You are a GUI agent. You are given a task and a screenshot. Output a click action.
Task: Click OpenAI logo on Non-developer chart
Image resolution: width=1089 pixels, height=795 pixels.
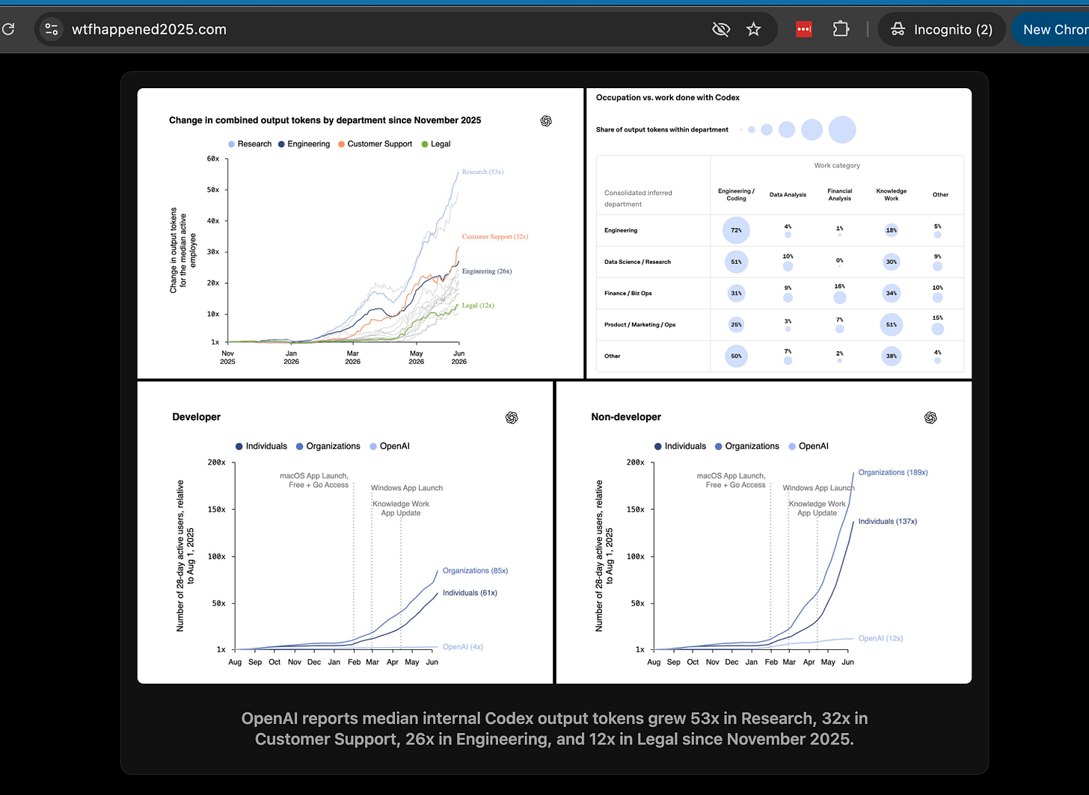pyautogui.click(x=930, y=418)
